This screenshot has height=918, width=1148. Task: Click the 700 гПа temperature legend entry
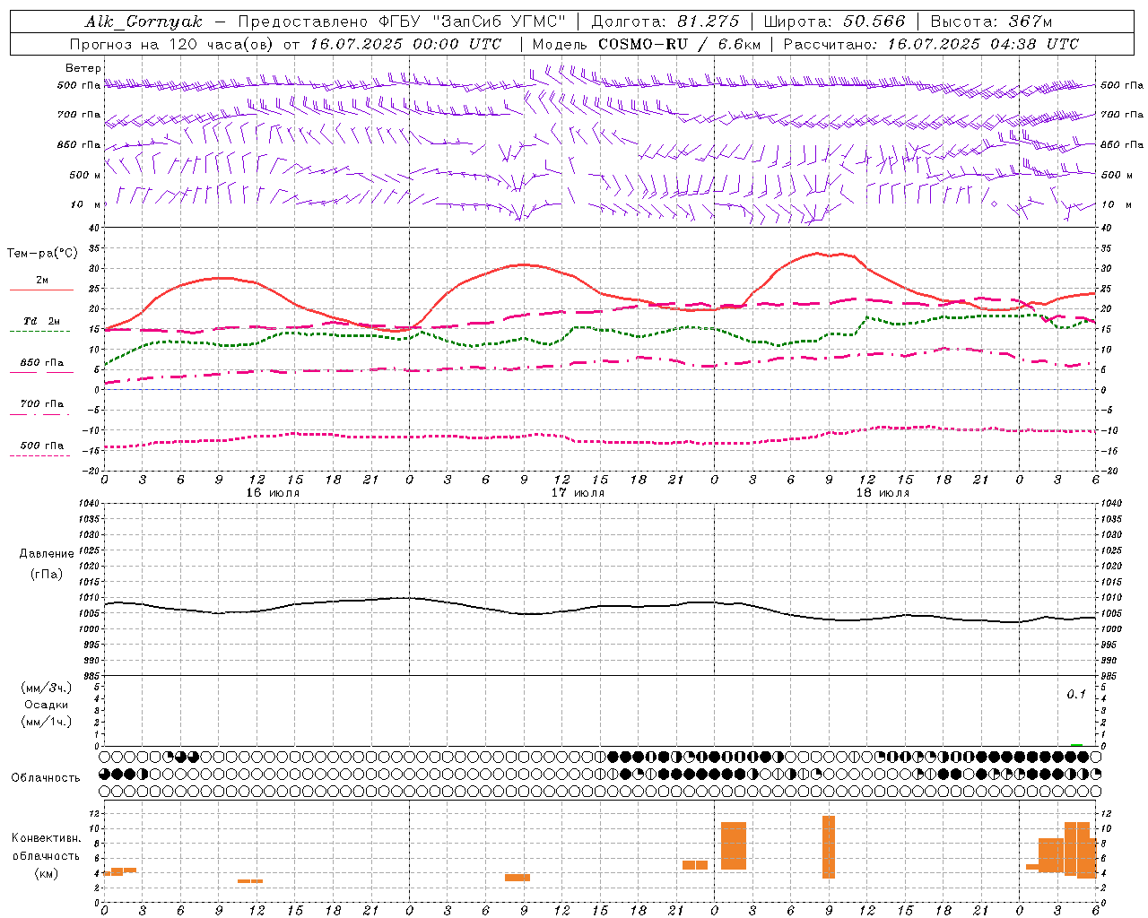[x=42, y=404]
